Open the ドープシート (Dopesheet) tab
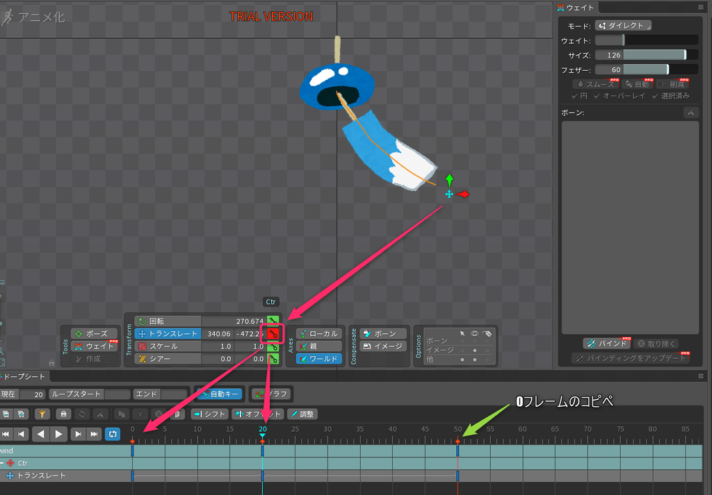Image resolution: width=712 pixels, height=495 pixels. click(x=23, y=377)
